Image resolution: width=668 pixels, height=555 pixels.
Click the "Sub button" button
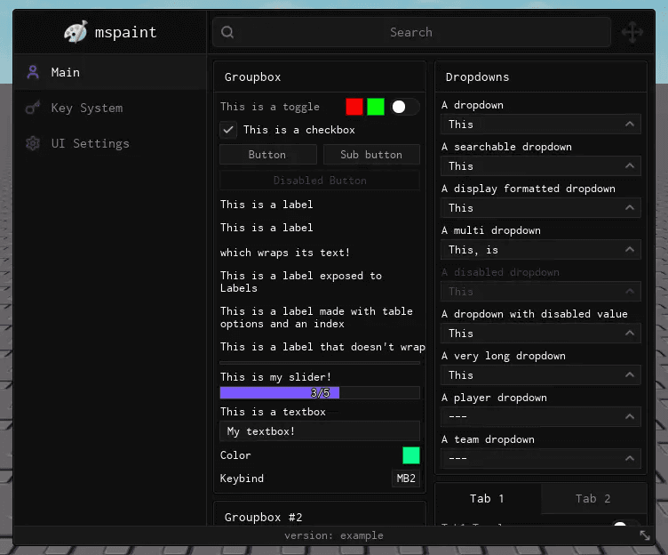coord(371,155)
